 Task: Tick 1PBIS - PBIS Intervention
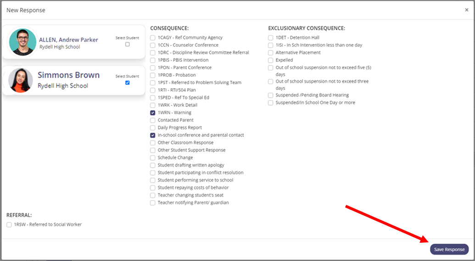point(153,60)
